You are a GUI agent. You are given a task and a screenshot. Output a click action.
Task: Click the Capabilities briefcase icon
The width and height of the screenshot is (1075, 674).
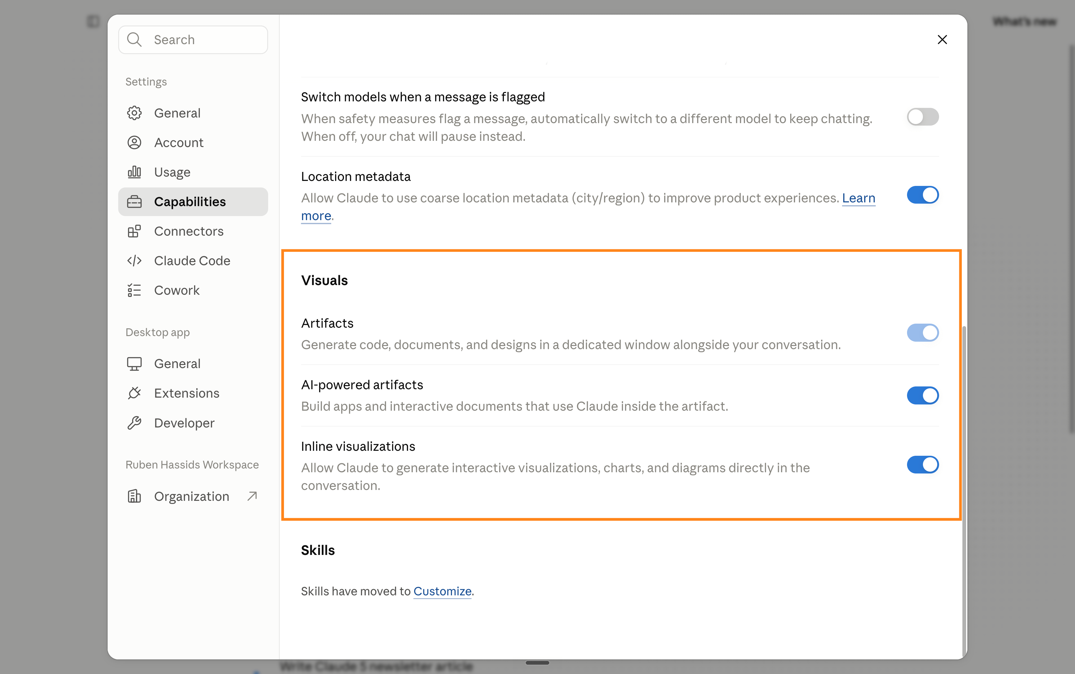(134, 202)
